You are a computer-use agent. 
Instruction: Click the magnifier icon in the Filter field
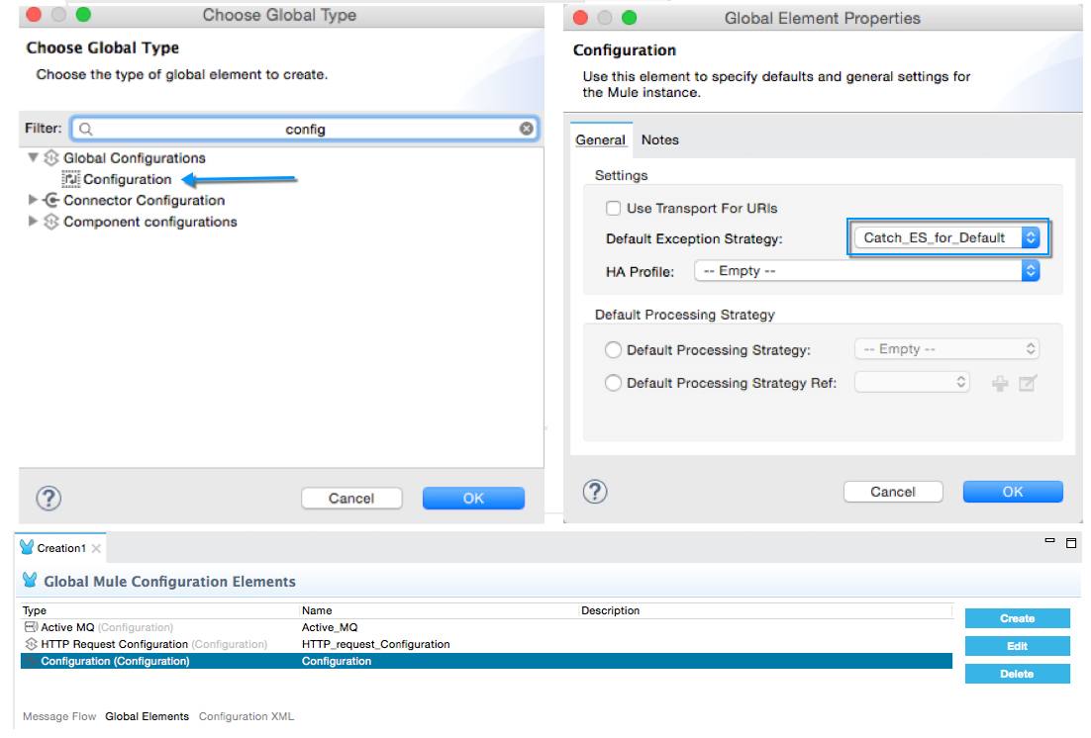coord(86,129)
